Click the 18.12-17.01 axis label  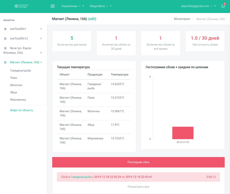click(183, 142)
